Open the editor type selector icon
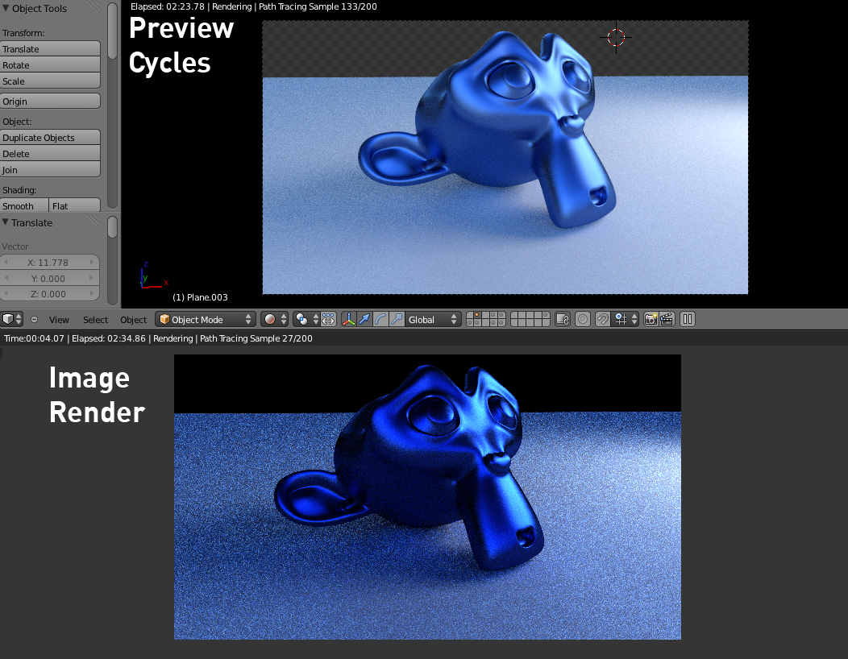Viewport: 848px width, 659px height. pos(12,320)
